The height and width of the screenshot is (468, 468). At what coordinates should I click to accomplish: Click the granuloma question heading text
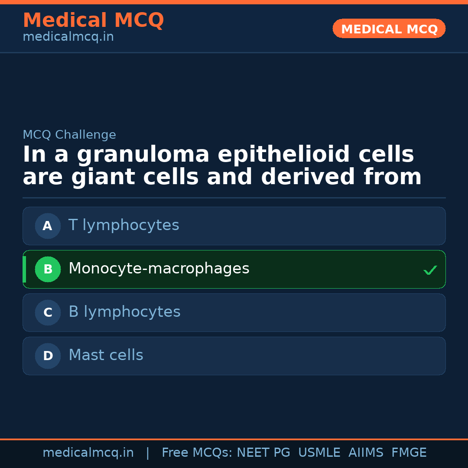point(222,166)
